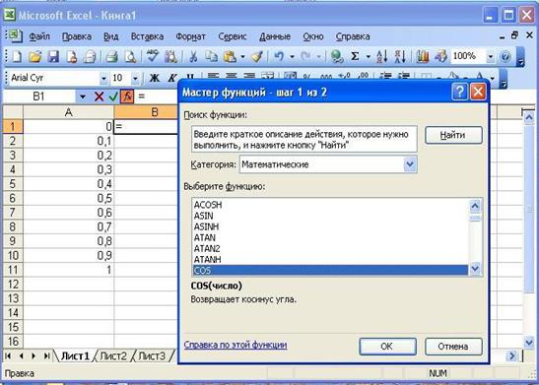Click the function search description field
The image size is (539, 385).
click(303, 139)
